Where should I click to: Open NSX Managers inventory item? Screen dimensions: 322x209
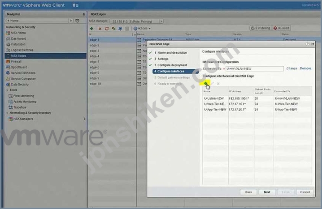tap(21, 119)
